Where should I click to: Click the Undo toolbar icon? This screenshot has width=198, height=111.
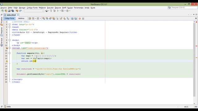(17, 11)
